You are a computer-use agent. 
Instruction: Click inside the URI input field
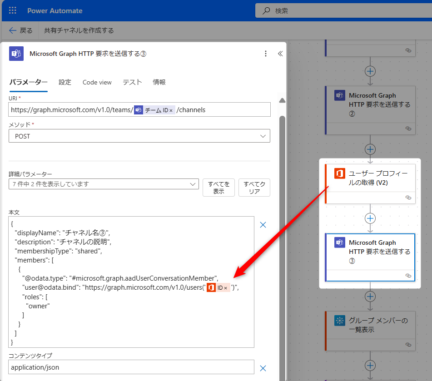pos(139,109)
